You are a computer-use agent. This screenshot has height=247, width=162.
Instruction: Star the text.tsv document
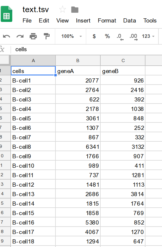point(62,9)
